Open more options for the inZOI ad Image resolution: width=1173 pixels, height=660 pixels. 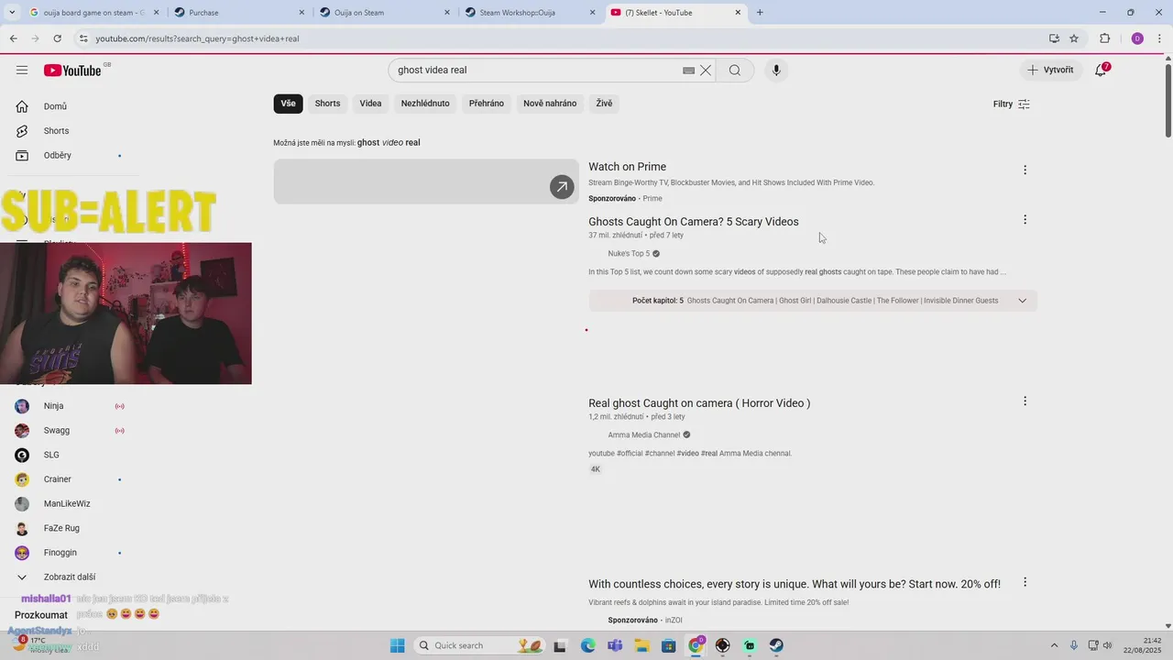1025,582
